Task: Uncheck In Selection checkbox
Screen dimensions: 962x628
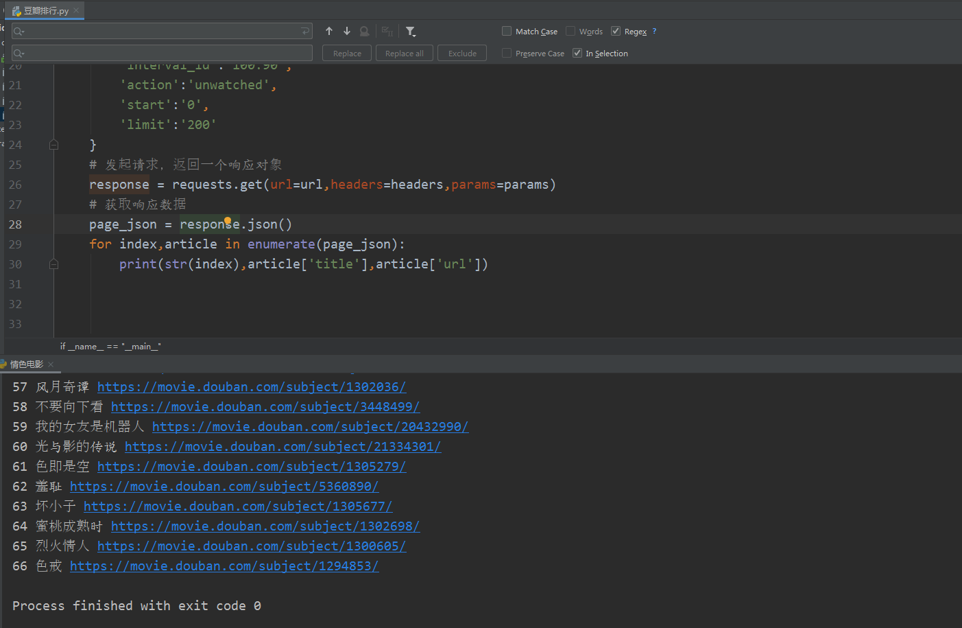Action: pyautogui.click(x=577, y=53)
